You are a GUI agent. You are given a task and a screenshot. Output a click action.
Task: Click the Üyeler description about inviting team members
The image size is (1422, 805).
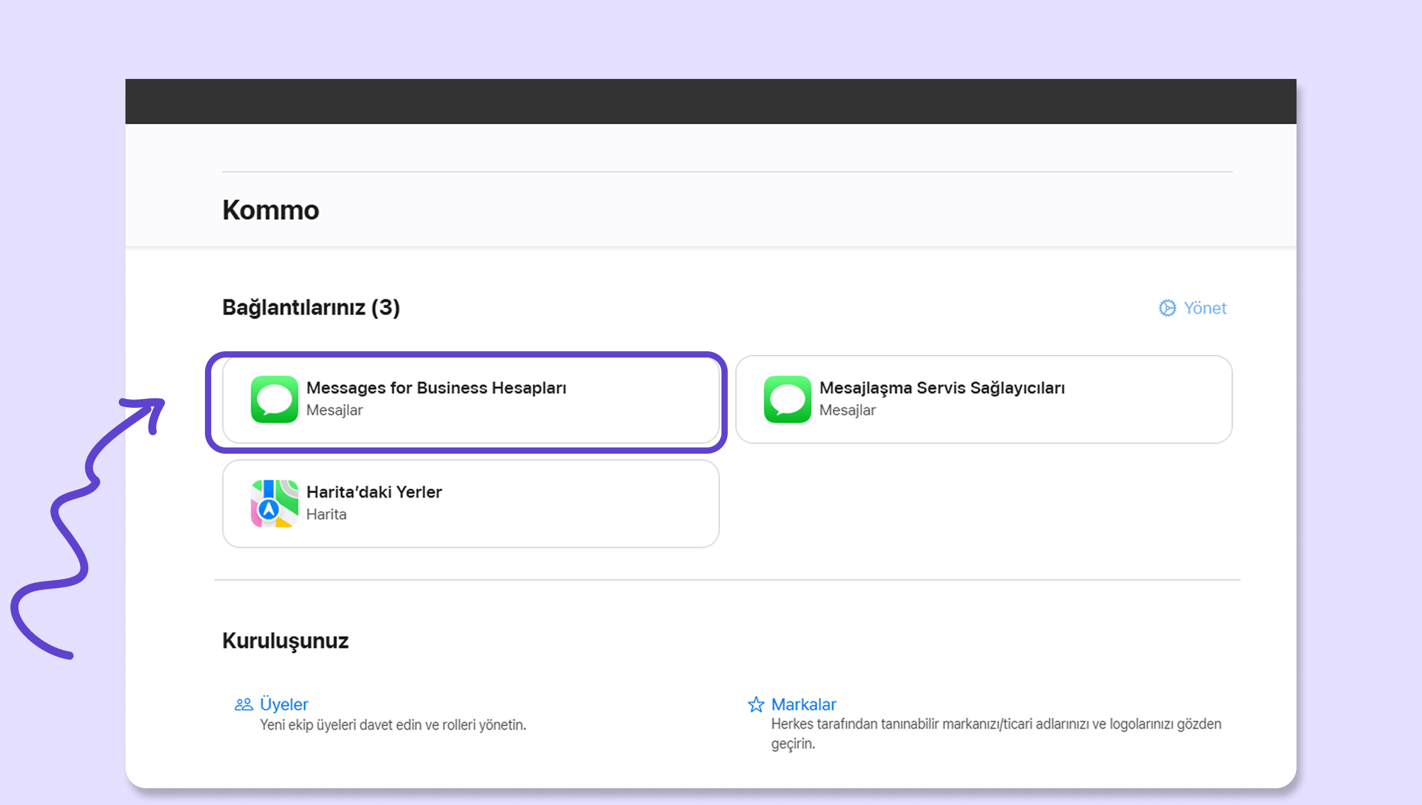pyautogui.click(x=393, y=725)
